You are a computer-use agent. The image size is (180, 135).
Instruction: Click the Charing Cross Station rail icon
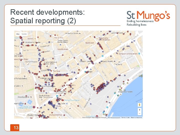click(62, 100)
